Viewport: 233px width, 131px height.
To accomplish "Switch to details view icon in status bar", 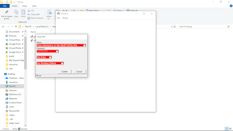I will tap(226, 129).
